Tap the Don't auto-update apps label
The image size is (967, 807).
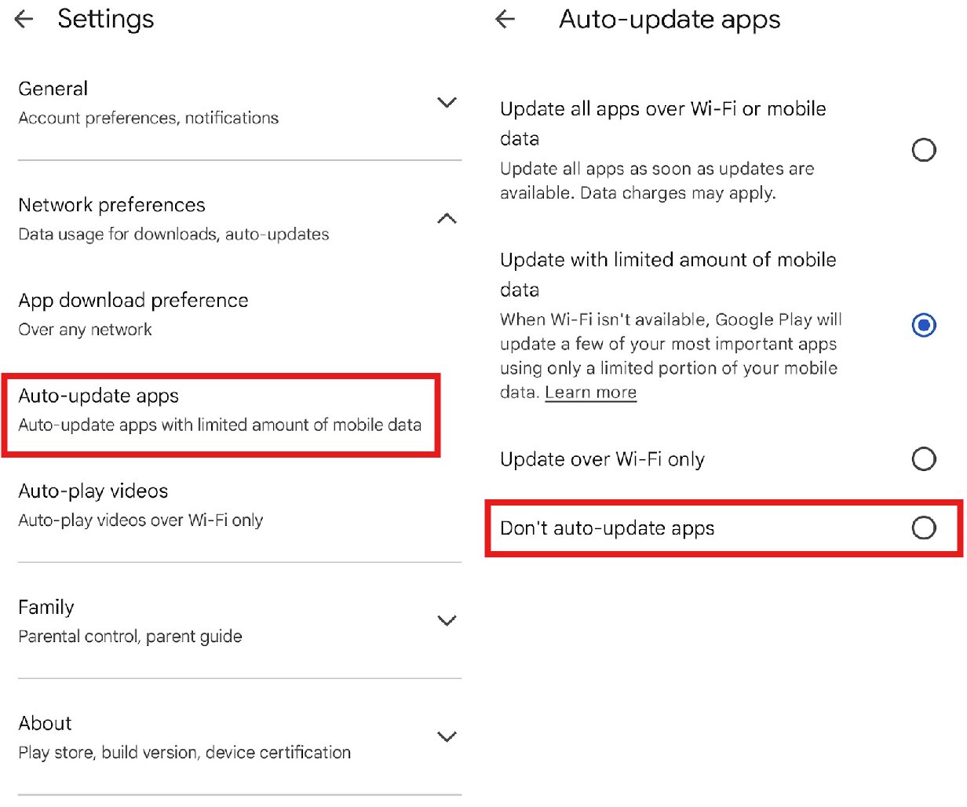[x=607, y=528]
